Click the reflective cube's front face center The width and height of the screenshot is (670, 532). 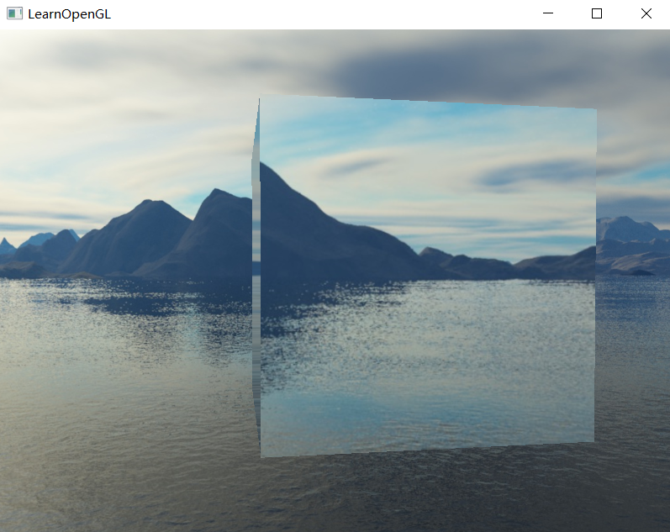point(427,277)
